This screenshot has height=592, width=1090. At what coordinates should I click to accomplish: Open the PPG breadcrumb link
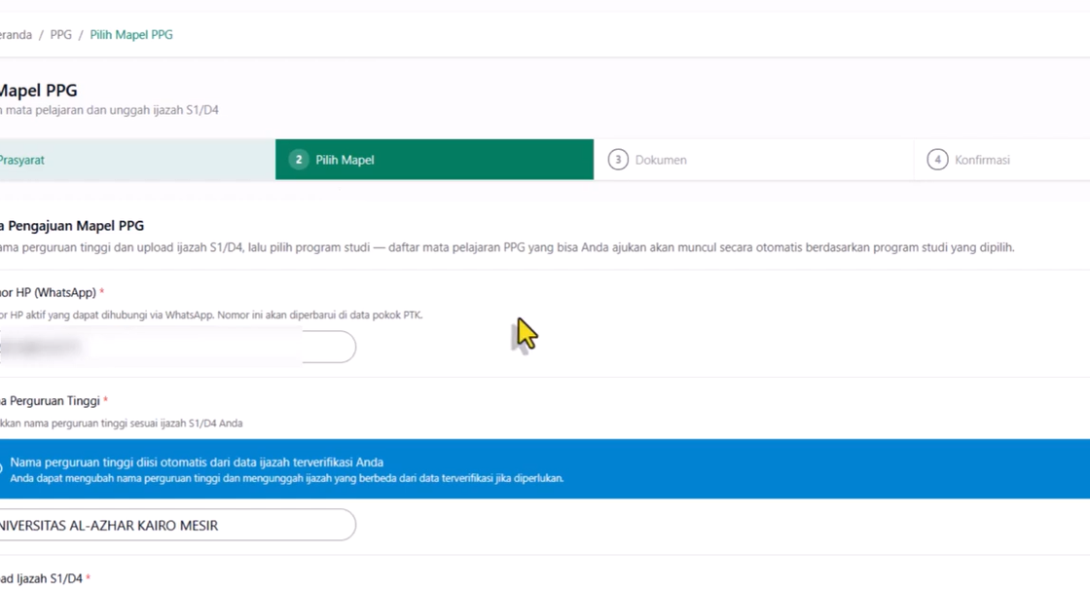coord(60,35)
